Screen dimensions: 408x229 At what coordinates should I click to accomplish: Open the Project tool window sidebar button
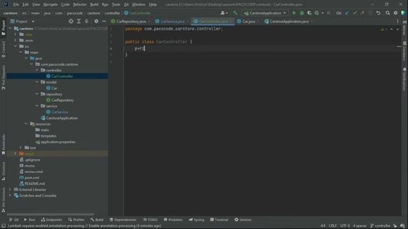tap(3, 27)
